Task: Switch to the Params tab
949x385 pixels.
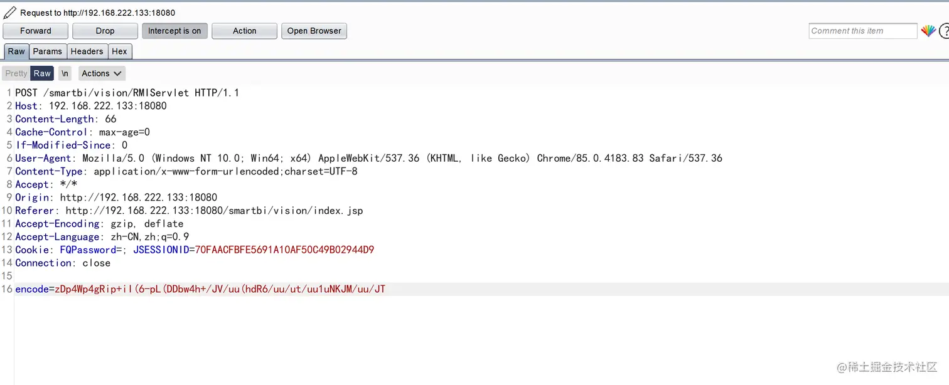Action: 48,51
